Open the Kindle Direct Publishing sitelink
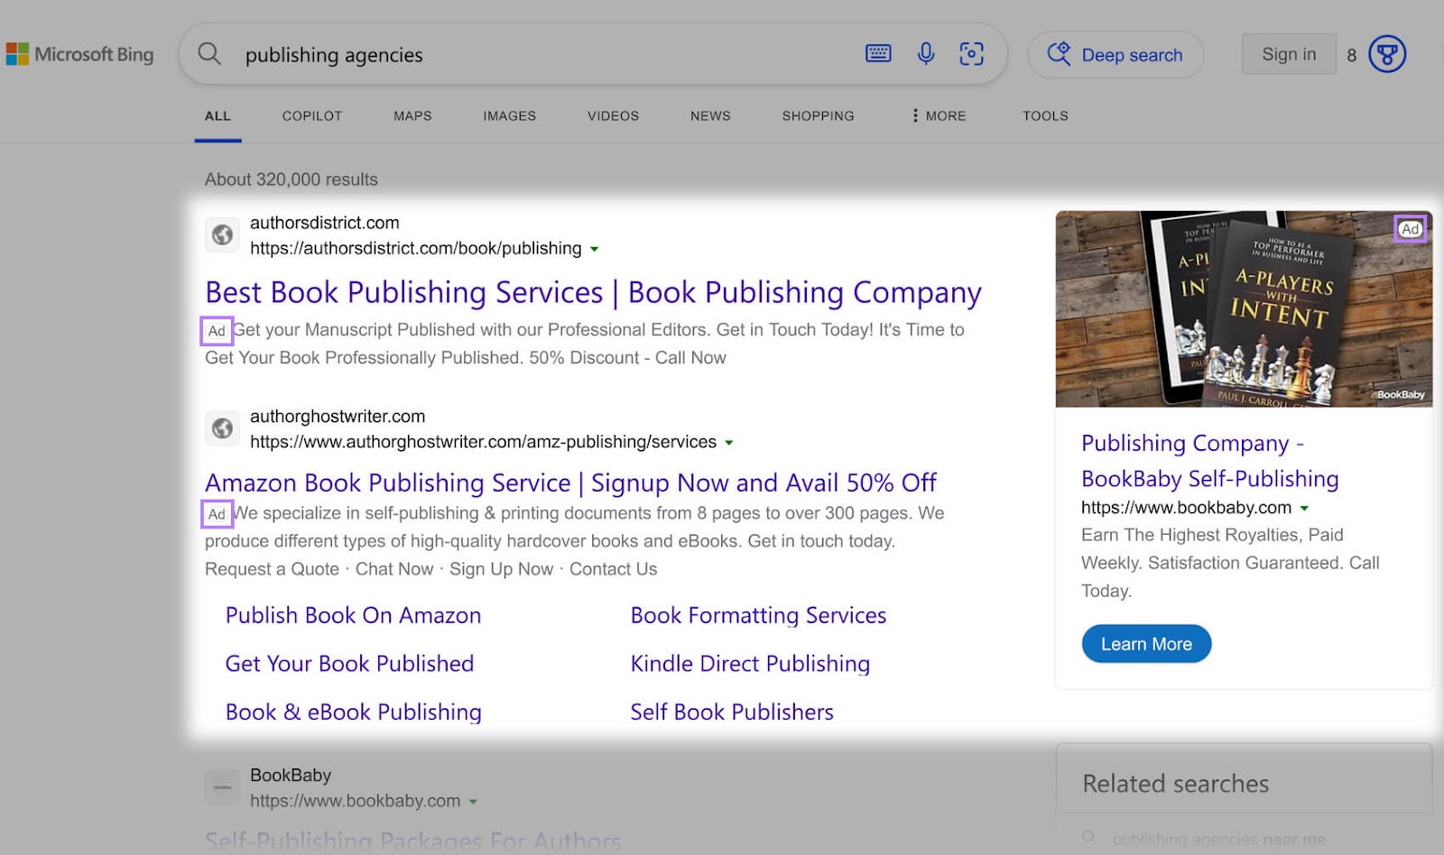 tap(750, 663)
